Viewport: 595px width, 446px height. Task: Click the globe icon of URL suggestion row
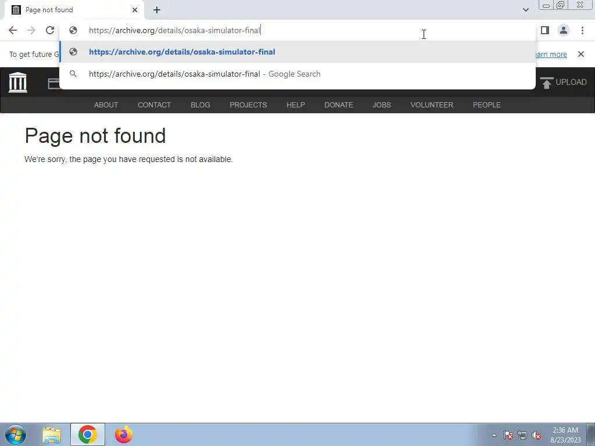coord(73,52)
